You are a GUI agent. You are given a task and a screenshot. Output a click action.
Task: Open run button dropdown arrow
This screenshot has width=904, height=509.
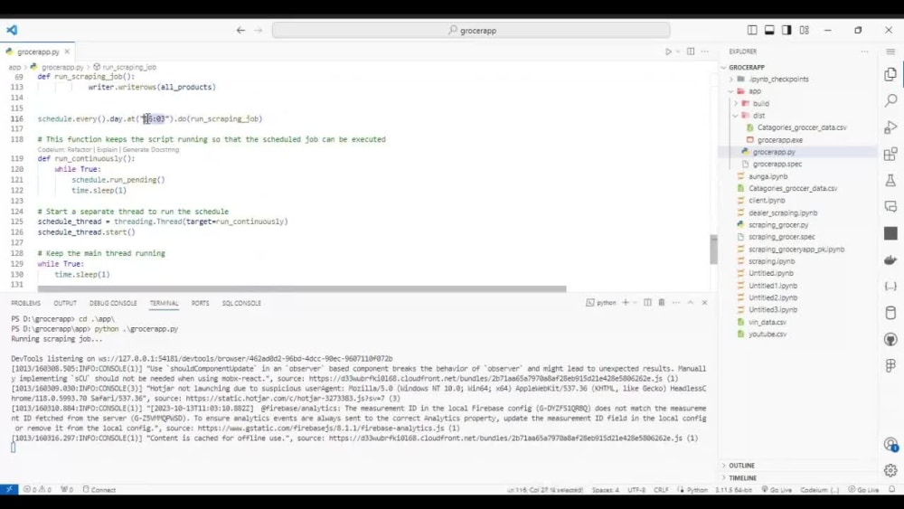[678, 52]
